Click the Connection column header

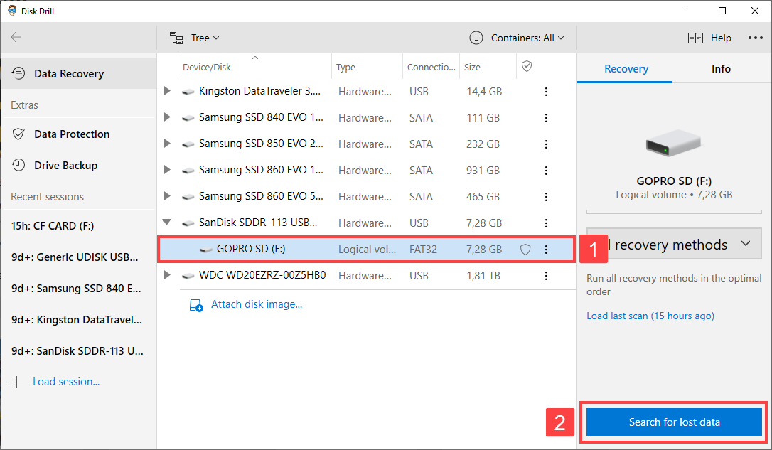tap(431, 67)
